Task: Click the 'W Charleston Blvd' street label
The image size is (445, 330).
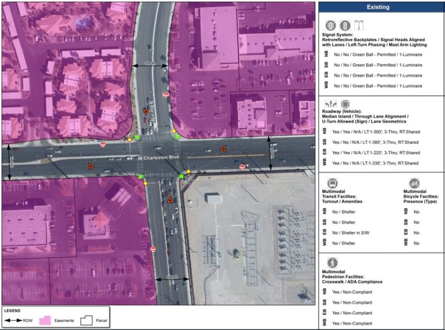Action: click(x=158, y=157)
